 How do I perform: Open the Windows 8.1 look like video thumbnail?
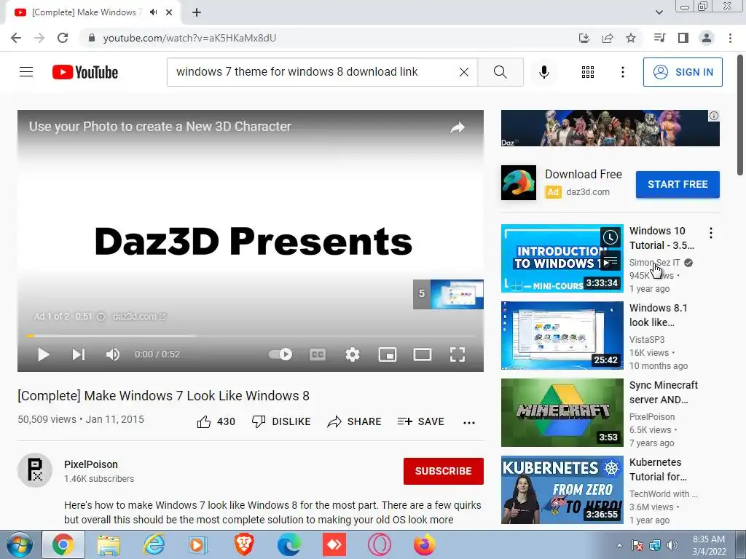click(x=562, y=335)
